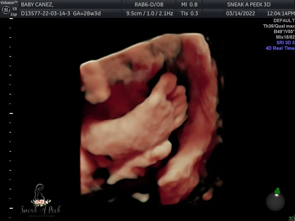Click the 4D Real Time mode label
The width and height of the screenshot is (295, 221).
[x=280, y=48]
